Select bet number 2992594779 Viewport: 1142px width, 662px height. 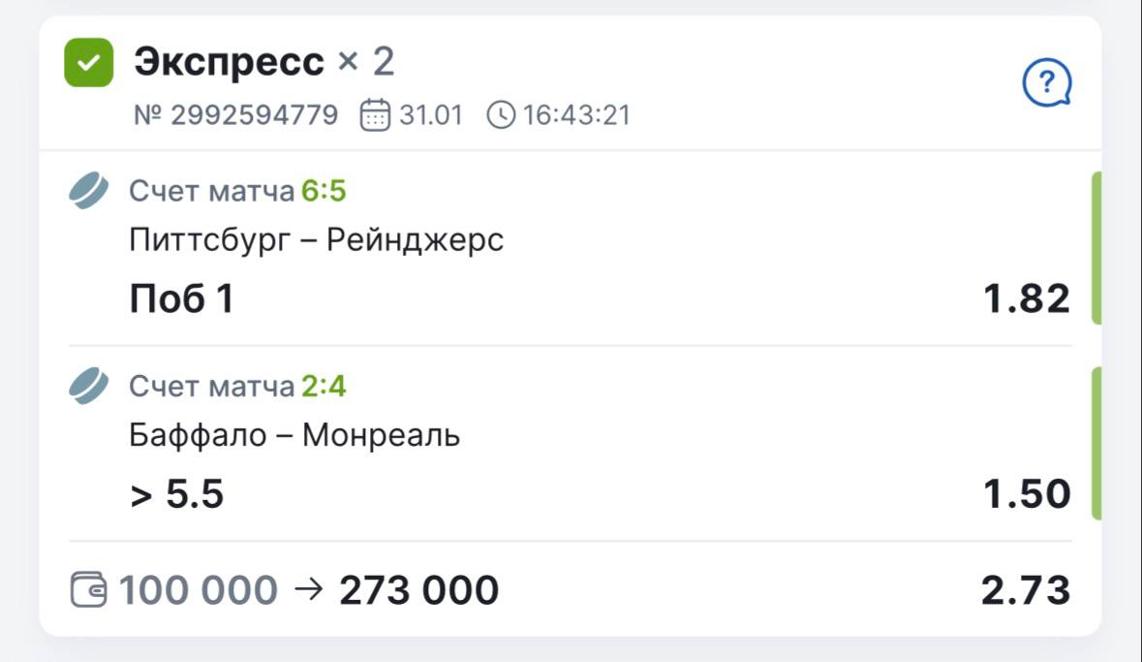tap(236, 116)
